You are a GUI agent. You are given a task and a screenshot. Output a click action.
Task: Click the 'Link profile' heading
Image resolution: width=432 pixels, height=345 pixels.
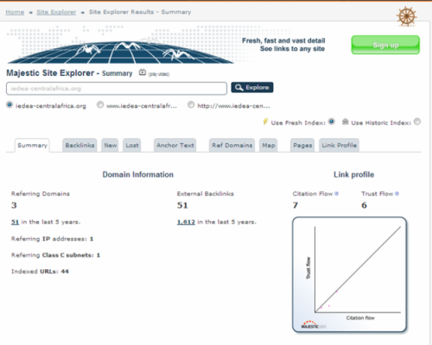coord(353,174)
